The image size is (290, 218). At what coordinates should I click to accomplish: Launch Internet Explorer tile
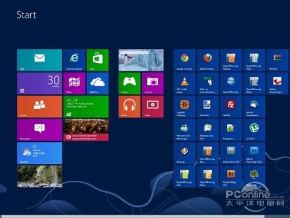tap(74, 60)
